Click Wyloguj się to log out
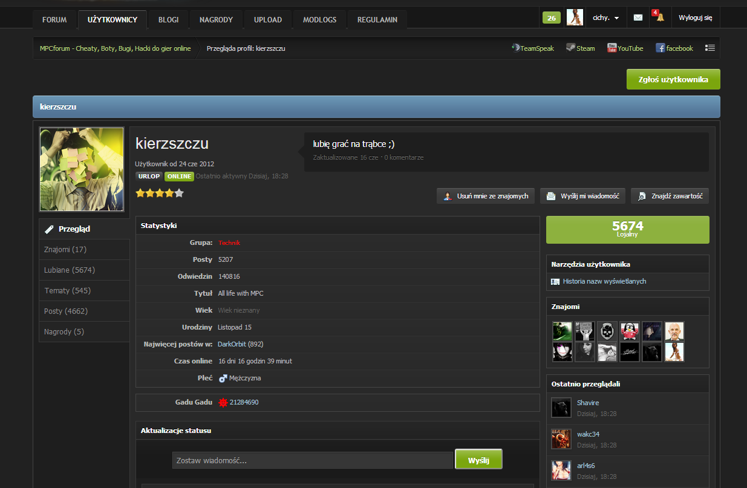 coord(696,18)
